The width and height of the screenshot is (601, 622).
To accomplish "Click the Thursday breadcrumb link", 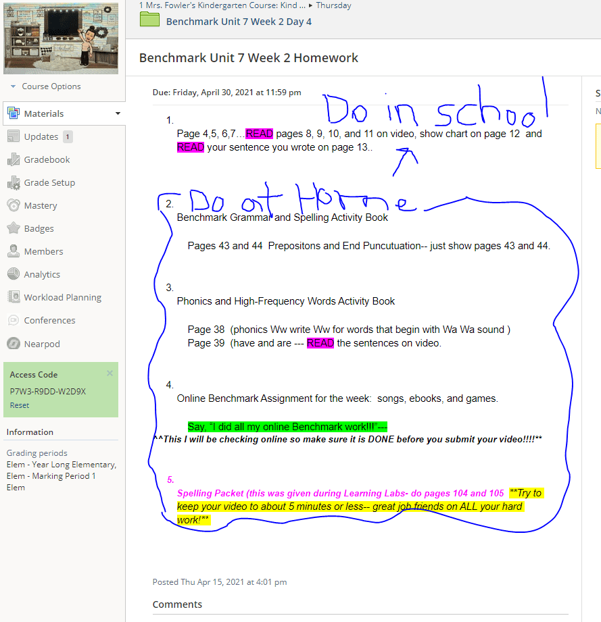I will tap(333, 5).
